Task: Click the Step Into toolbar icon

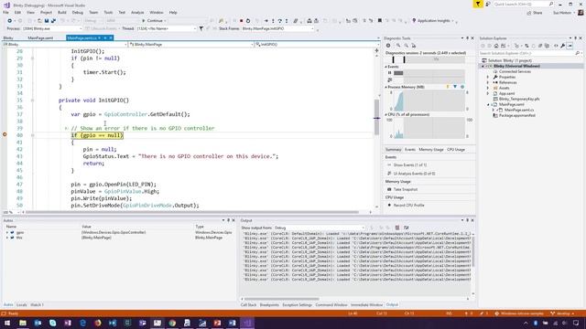Action: [273, 21]
